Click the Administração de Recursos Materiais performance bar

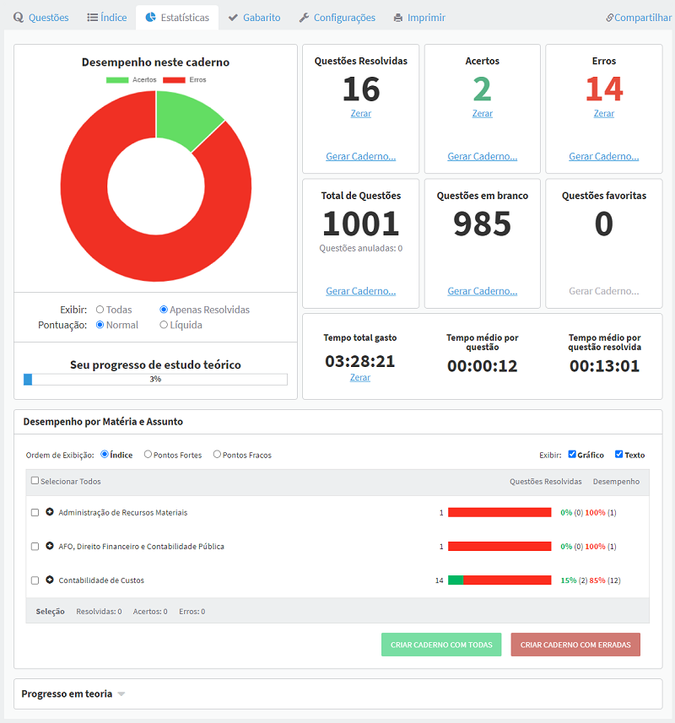click(499, 512)
